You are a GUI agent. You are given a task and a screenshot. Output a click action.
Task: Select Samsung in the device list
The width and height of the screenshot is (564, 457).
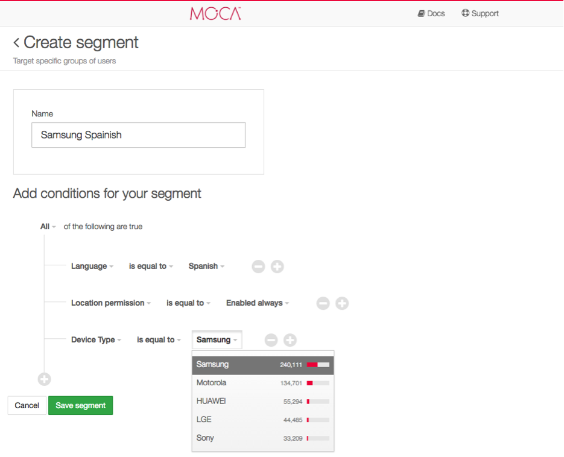263,365
